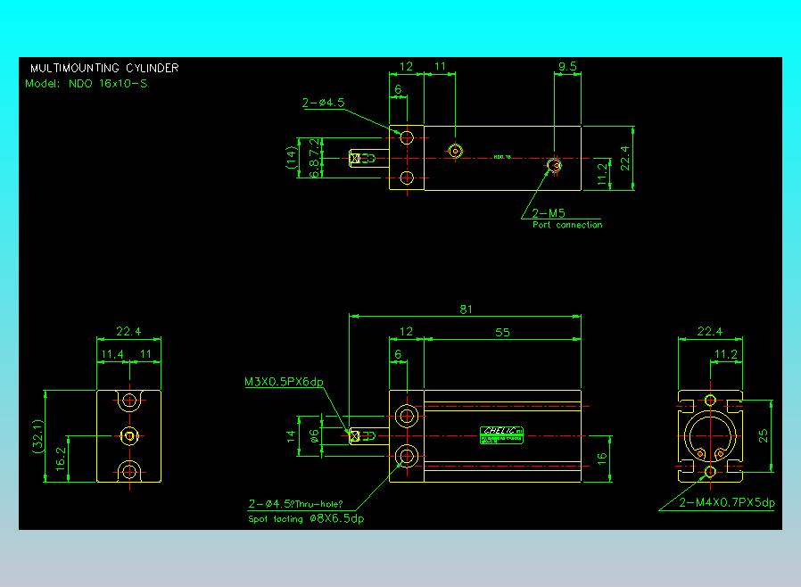Select the ø6 rod diameter dimension

click(314, 435)
